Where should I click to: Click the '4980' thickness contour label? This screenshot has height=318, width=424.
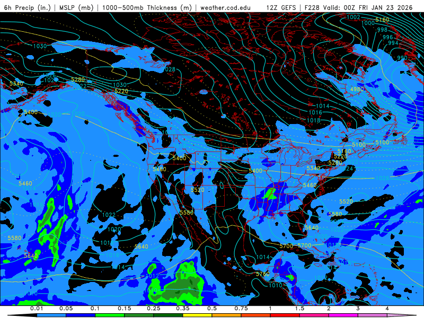357,89
